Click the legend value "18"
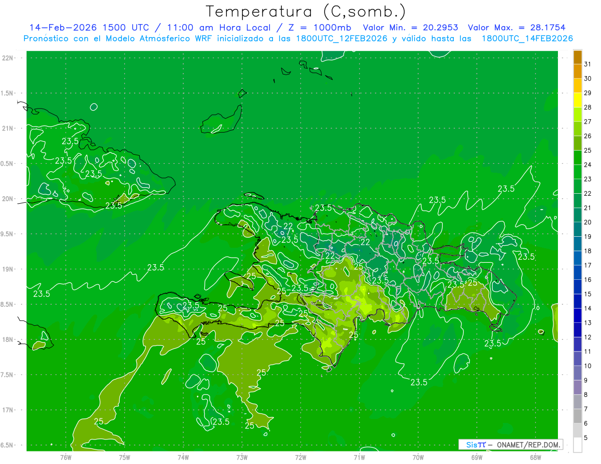 pyautogui.click(x=587, y=251)
